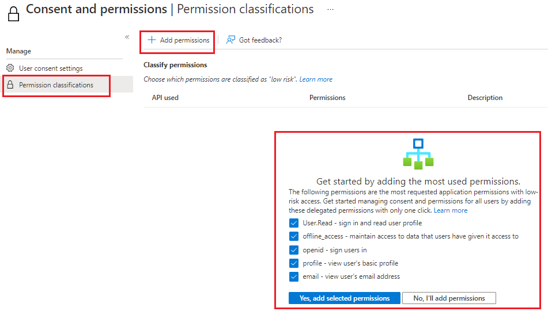
Task: Click the Add permissions label
Action: pyautogui.click(x=184, y=40)
